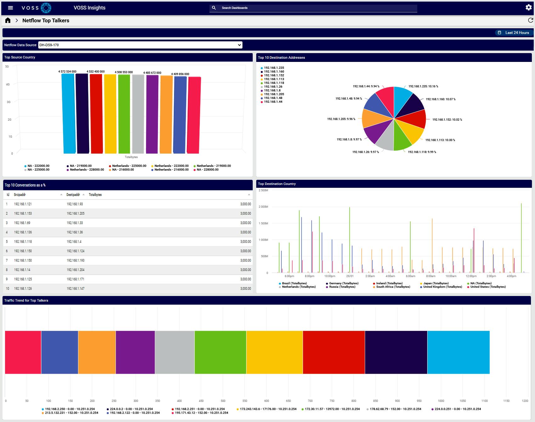This screenshot has height=422, width=535.
Task: Toggle legend entry 192.168.1.113
Action: coord(272,79)
